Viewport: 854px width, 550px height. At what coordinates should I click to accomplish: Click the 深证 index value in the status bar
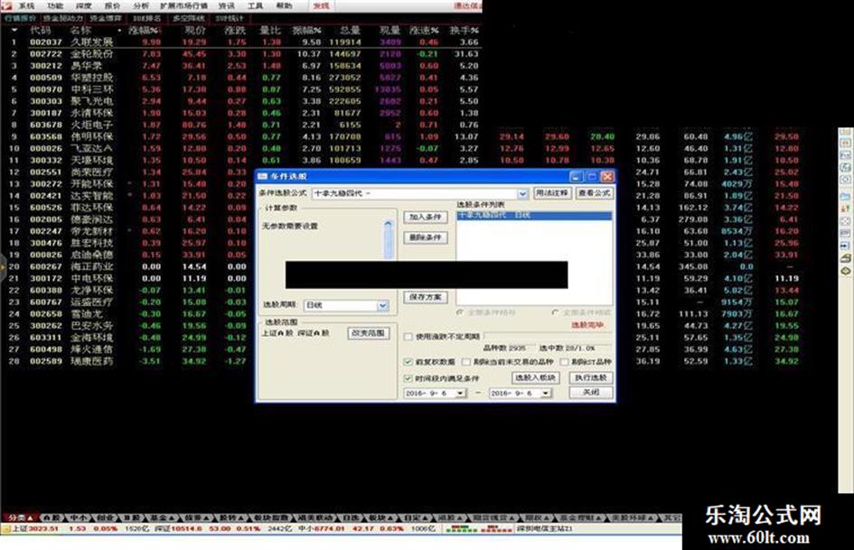coord(186,528)
